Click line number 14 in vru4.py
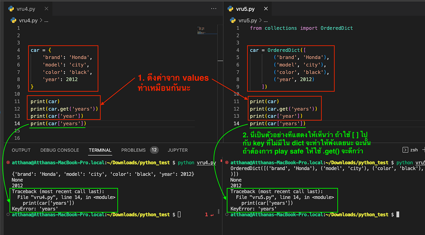The height and width of the screenshot is (235, 425). [x=17, y=123]
